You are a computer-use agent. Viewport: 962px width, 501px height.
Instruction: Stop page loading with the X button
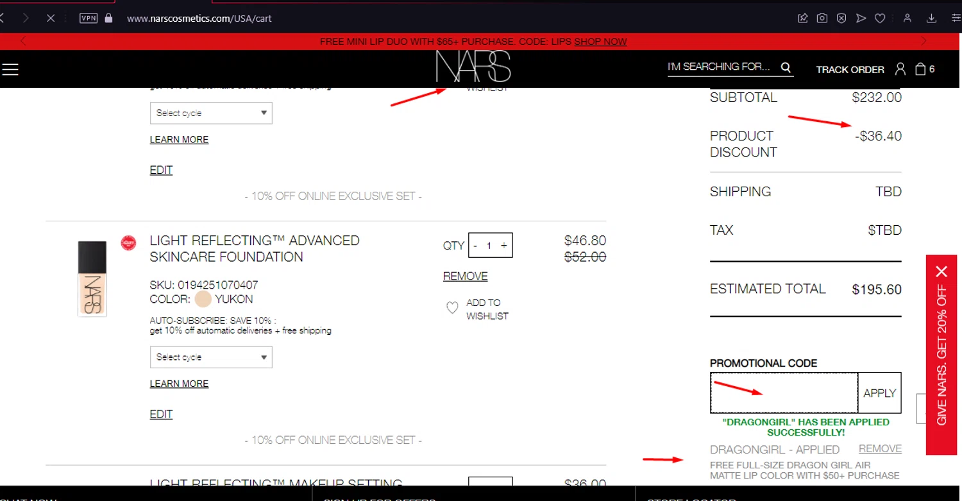pyautogui.click(x=51, y=18)
